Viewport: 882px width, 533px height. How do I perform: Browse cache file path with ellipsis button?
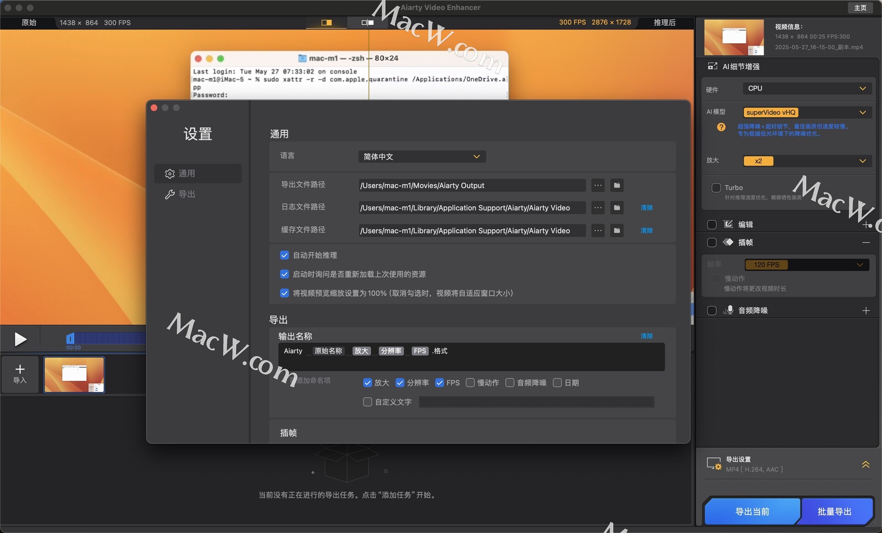[598, 231]
